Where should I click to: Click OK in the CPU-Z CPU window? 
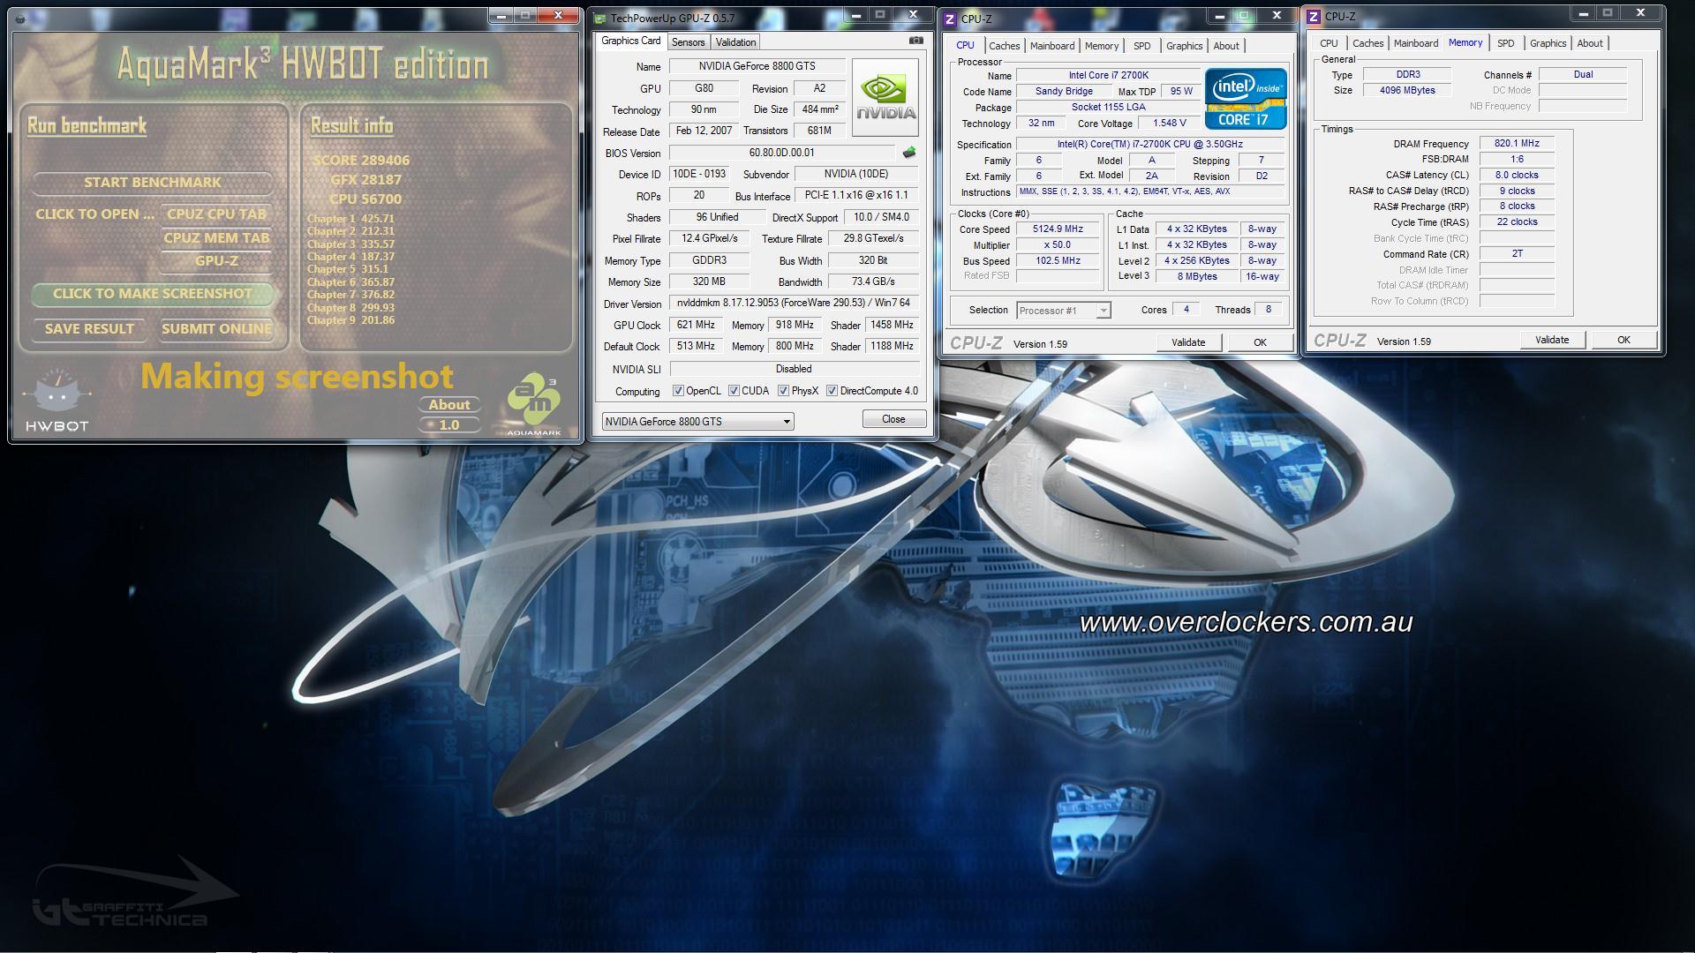pos(1260,342)
